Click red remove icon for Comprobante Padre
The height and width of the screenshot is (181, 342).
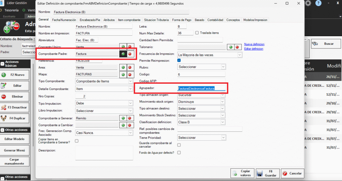tap(130, 54)
